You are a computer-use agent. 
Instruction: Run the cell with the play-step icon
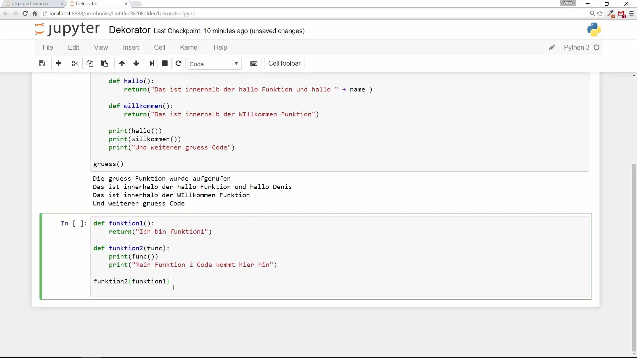click(152, 63)
